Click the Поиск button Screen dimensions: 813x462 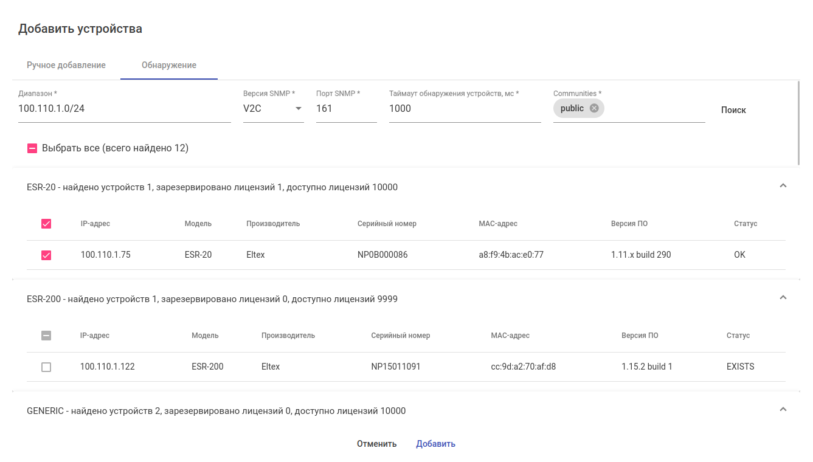point(733,110)
